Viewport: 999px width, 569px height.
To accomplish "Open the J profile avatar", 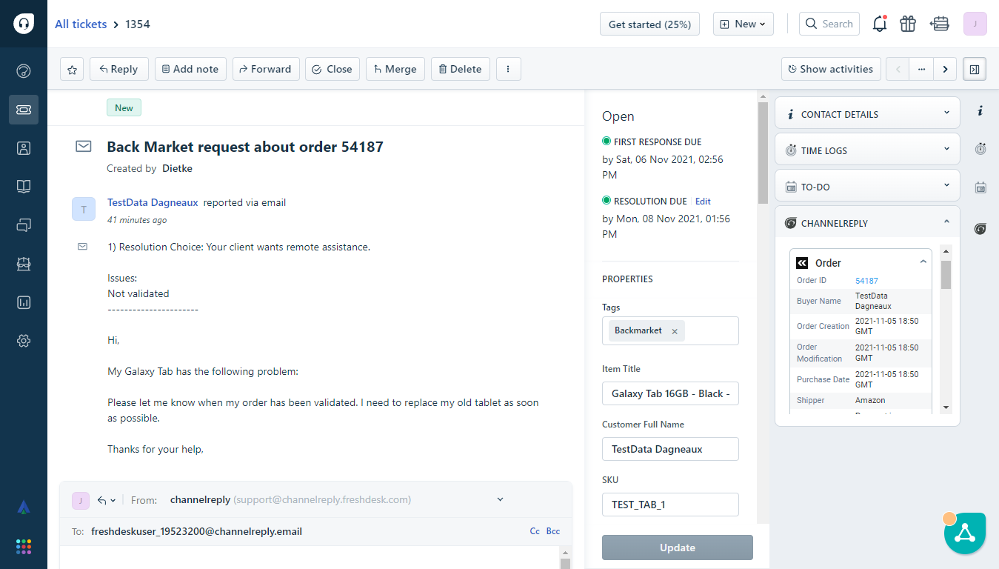I will 975,24.
